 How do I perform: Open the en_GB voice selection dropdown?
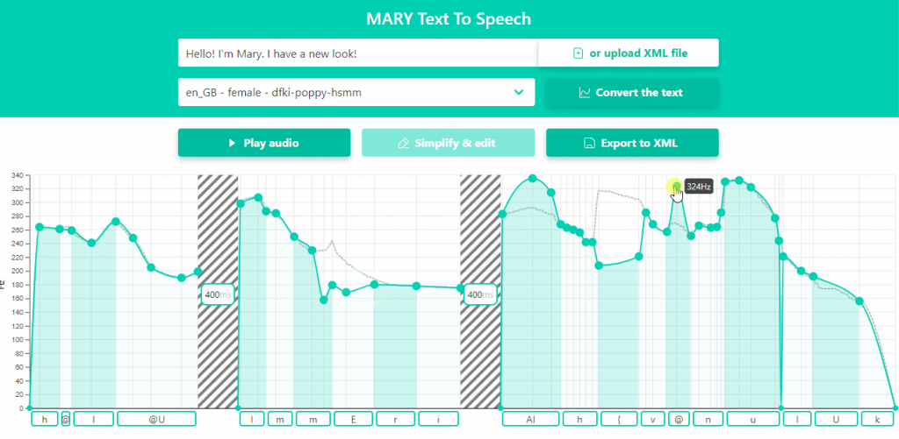[356, 92]
